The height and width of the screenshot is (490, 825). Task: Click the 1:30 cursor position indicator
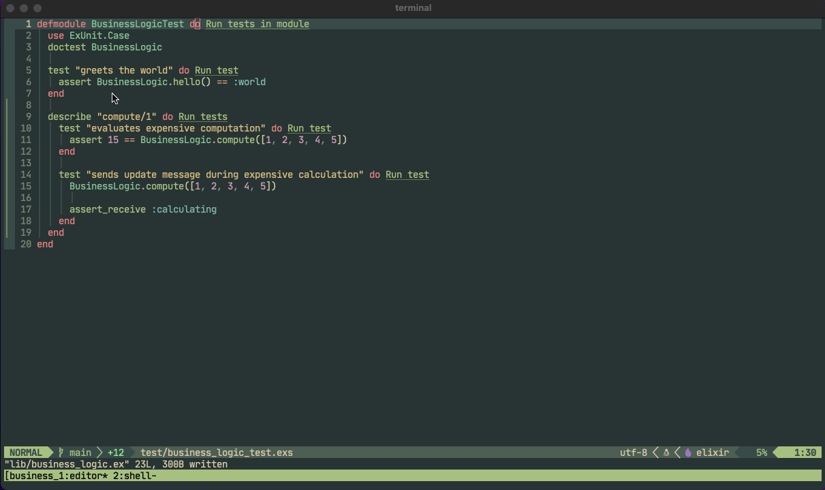[x=805, y=453]
